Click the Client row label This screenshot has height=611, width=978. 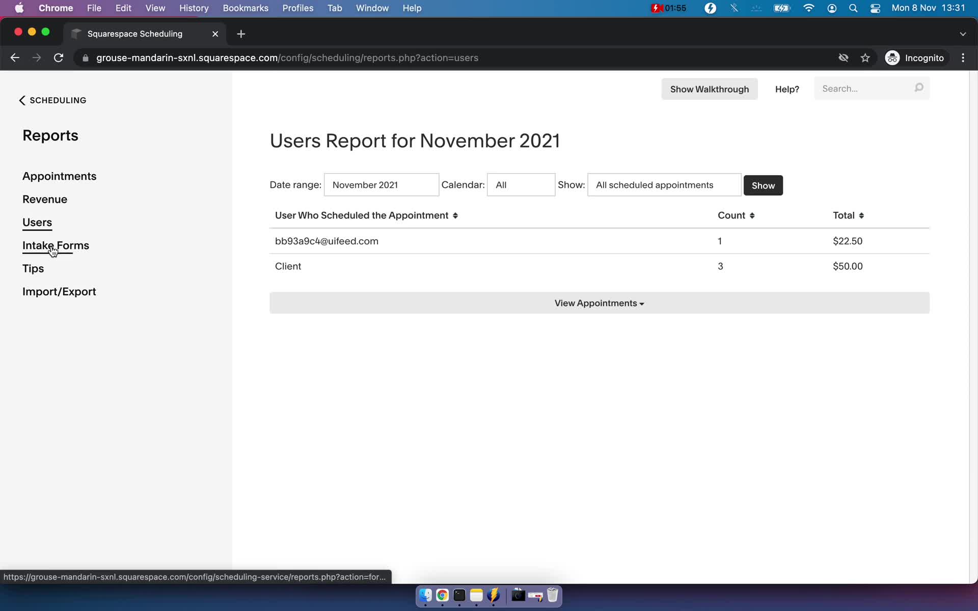[x=288, y=266]
